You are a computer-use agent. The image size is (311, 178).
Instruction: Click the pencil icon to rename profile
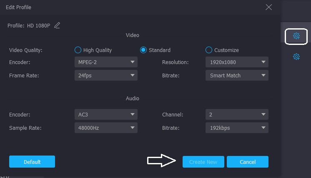coord(57,26)
